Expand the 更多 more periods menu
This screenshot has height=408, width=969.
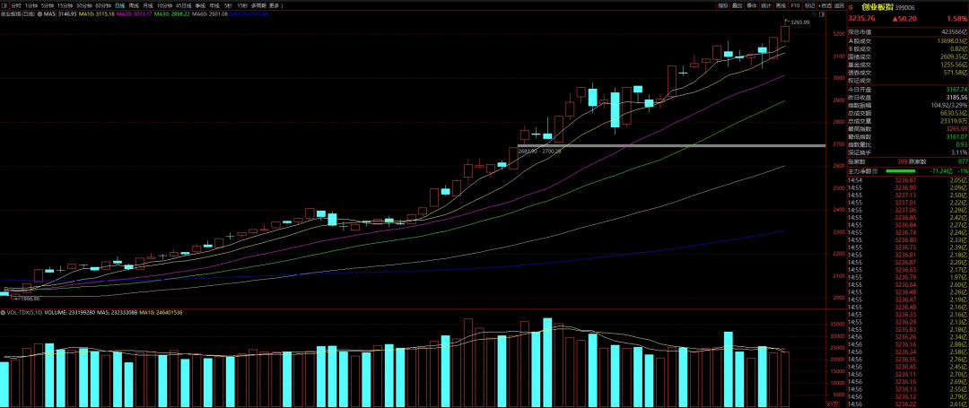pyautogui.click(x=275, y=5)
